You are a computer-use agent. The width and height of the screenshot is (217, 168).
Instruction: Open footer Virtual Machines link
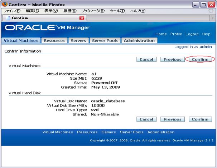[x=58, y=132]
